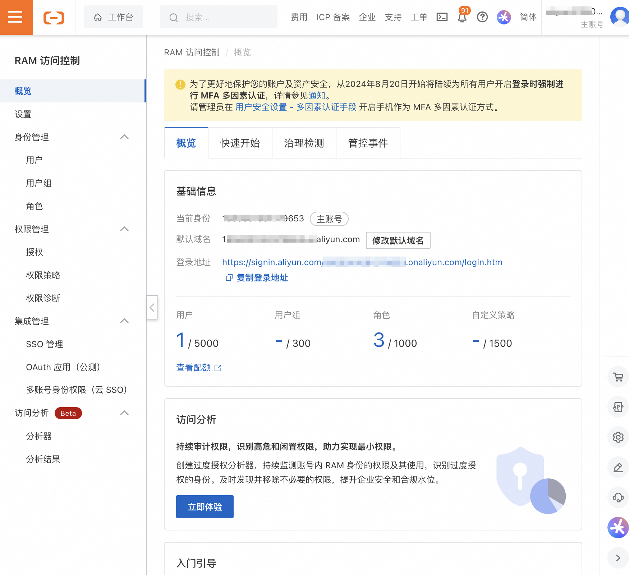Open the Cloud Shell terminal icon
This screenshot has width=629, height=575.
[x=442, y=17]
